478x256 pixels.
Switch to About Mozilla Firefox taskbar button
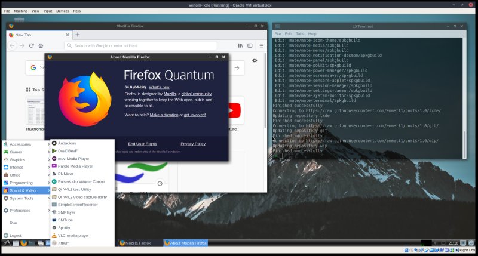[186, 243]
